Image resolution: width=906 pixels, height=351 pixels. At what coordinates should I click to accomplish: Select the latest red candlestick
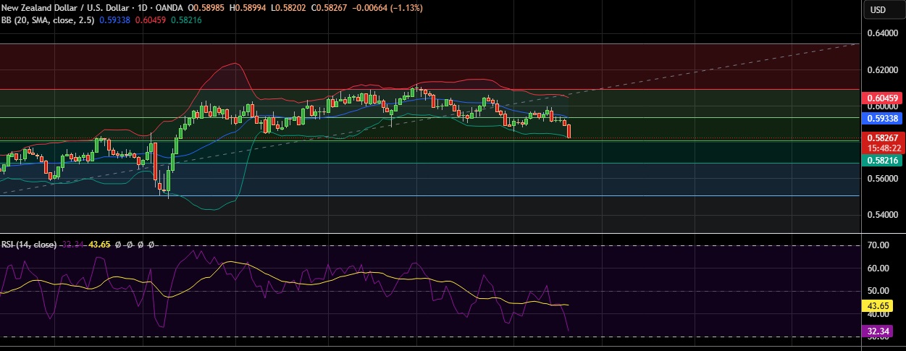569,131
